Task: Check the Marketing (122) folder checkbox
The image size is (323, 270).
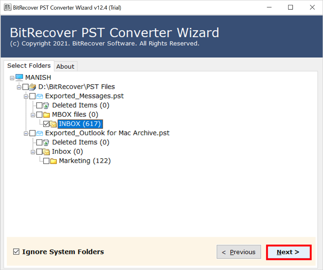Action: (46, 161)
